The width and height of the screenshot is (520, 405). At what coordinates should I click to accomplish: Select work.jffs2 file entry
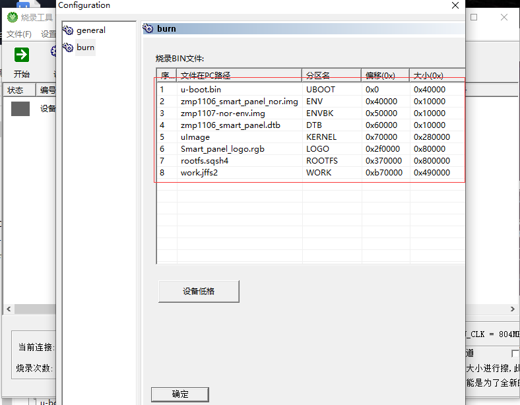click(x=199, y=173)
